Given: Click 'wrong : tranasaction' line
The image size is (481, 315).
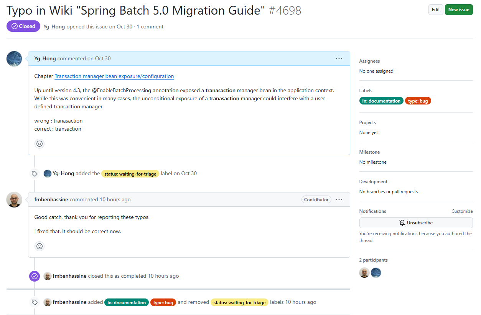Looking at the screenshot, I should click(x=58, y=121).
